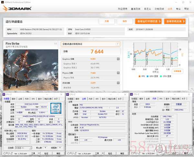Click the Intel Core i5 logo in CPU-Z
This screenshot has width=194, height=157.
point(56,108)
